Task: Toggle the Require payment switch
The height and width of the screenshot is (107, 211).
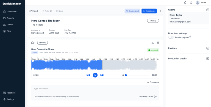Action: coord(171,37)
